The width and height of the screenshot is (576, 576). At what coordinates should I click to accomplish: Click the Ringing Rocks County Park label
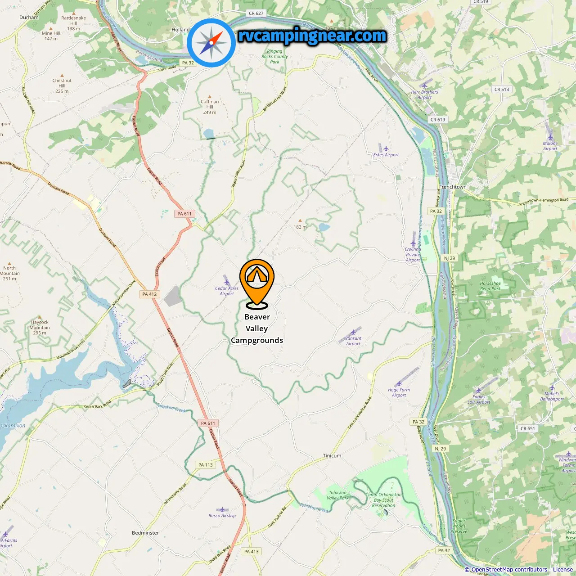click(274, 57)
